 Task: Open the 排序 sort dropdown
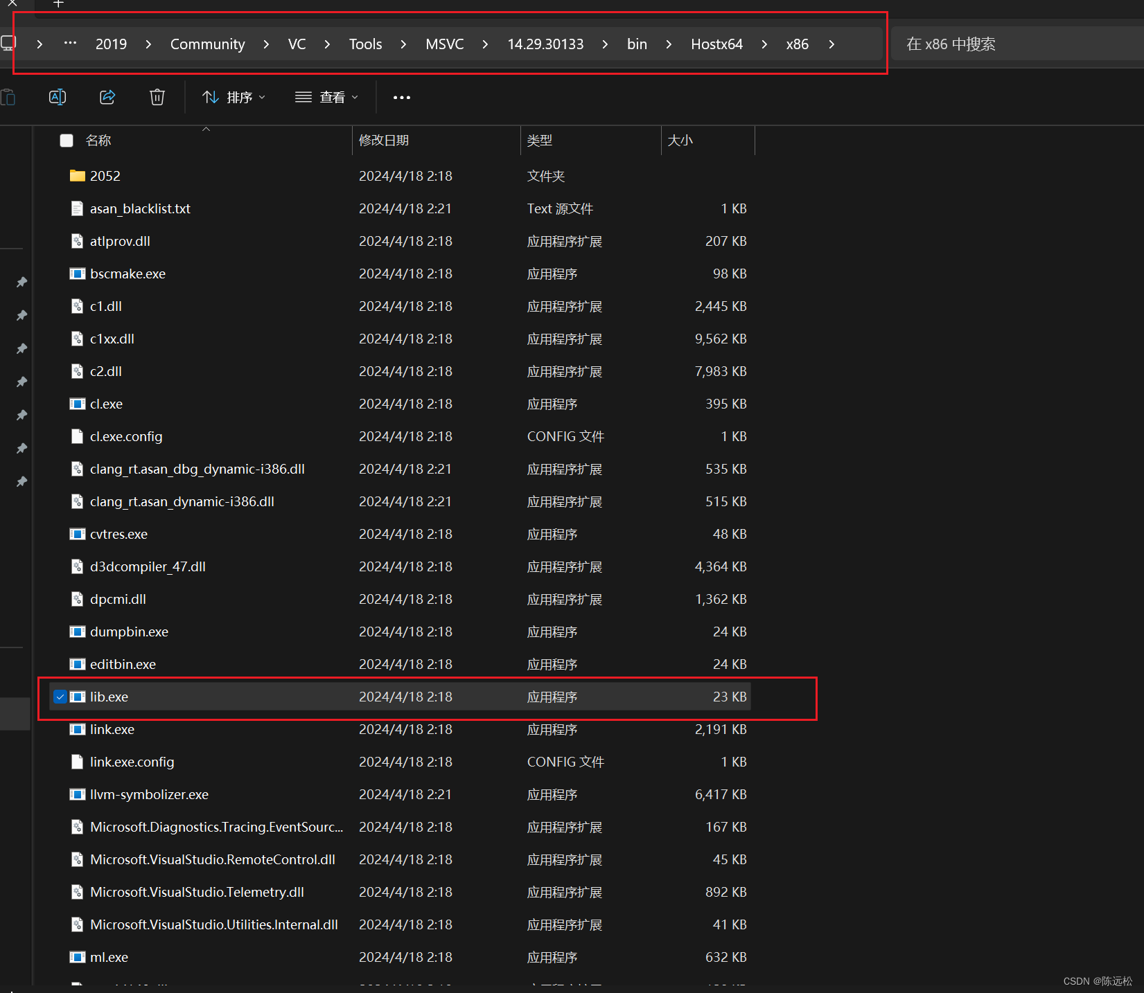234,97
